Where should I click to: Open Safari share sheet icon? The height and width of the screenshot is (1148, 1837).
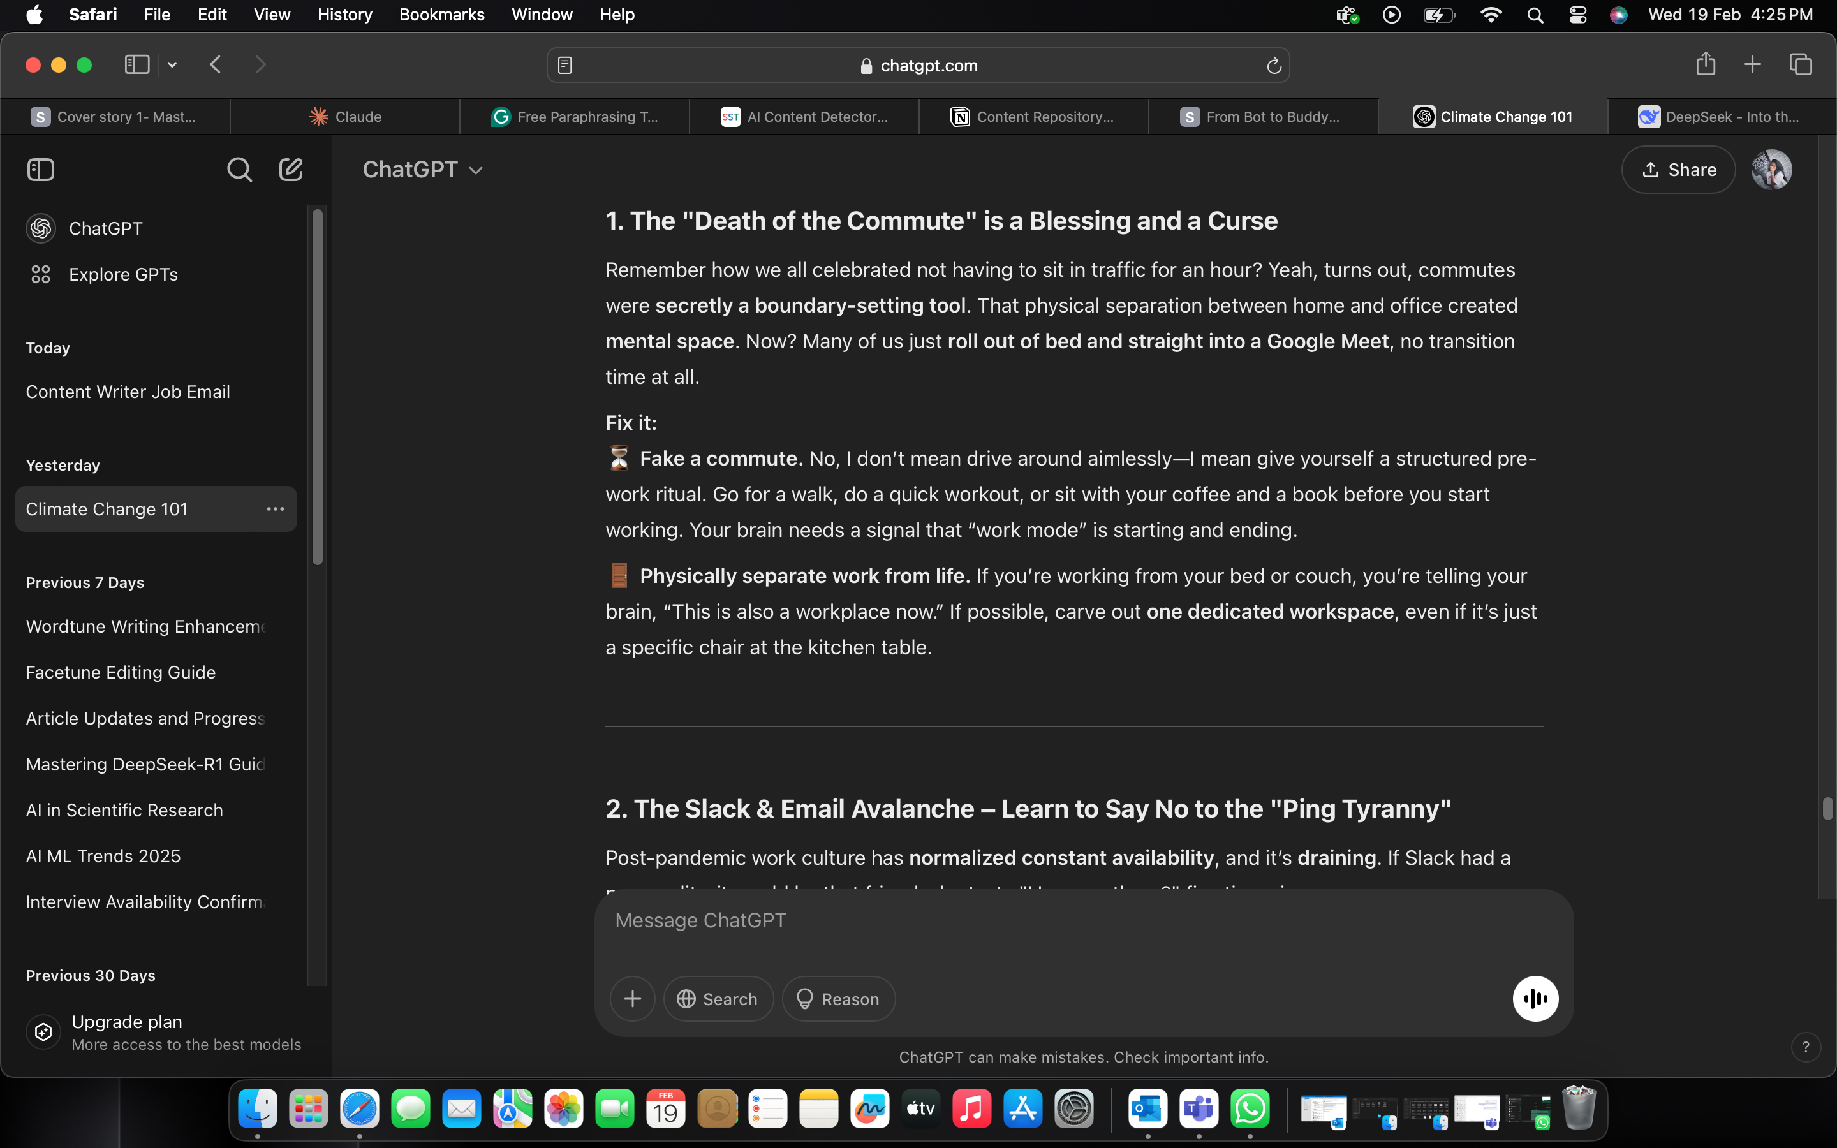(x=1706, y=64)
